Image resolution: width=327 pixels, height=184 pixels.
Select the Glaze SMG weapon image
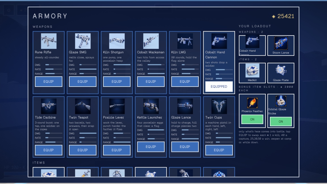[83, 41]
